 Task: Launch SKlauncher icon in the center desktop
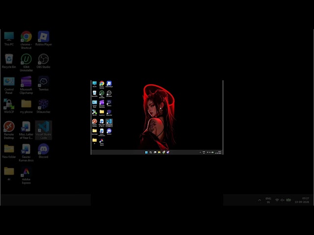coord(109,113)
